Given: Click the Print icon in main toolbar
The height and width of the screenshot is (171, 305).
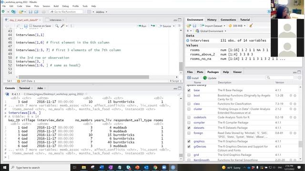Looking at the screenshot, I should pyautogui.click(x=44, y=12).
